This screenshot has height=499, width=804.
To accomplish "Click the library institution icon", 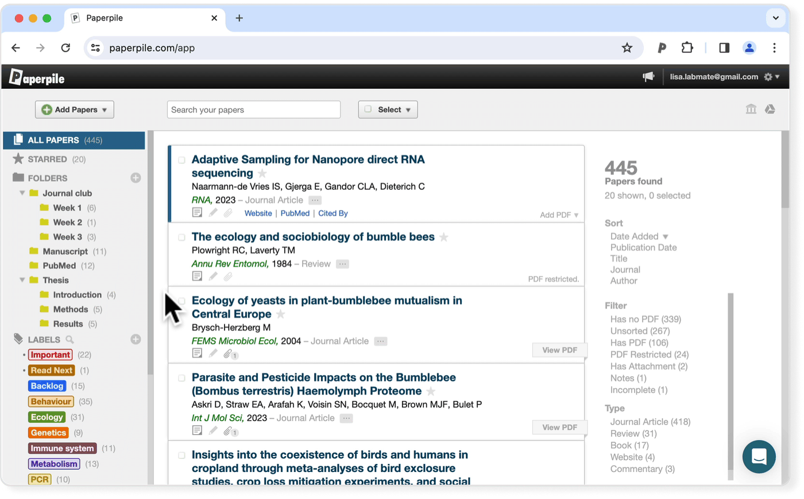I will point(751,109).
